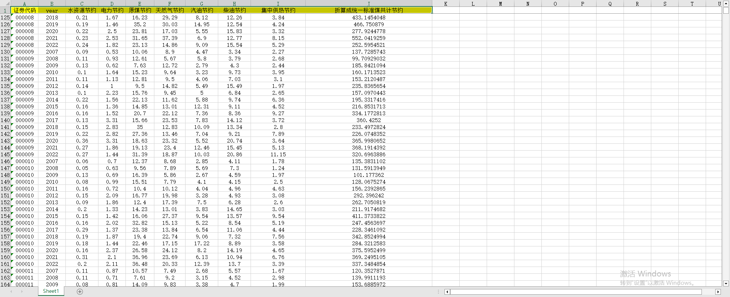This screenshot has width=730, height=297.
Task: Select the 17.22 cell in row 158
Action: pos(202,243)
